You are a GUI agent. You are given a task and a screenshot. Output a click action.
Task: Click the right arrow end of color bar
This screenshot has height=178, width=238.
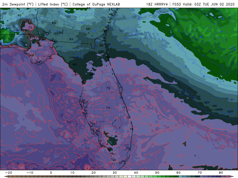[x=232, y=177]
